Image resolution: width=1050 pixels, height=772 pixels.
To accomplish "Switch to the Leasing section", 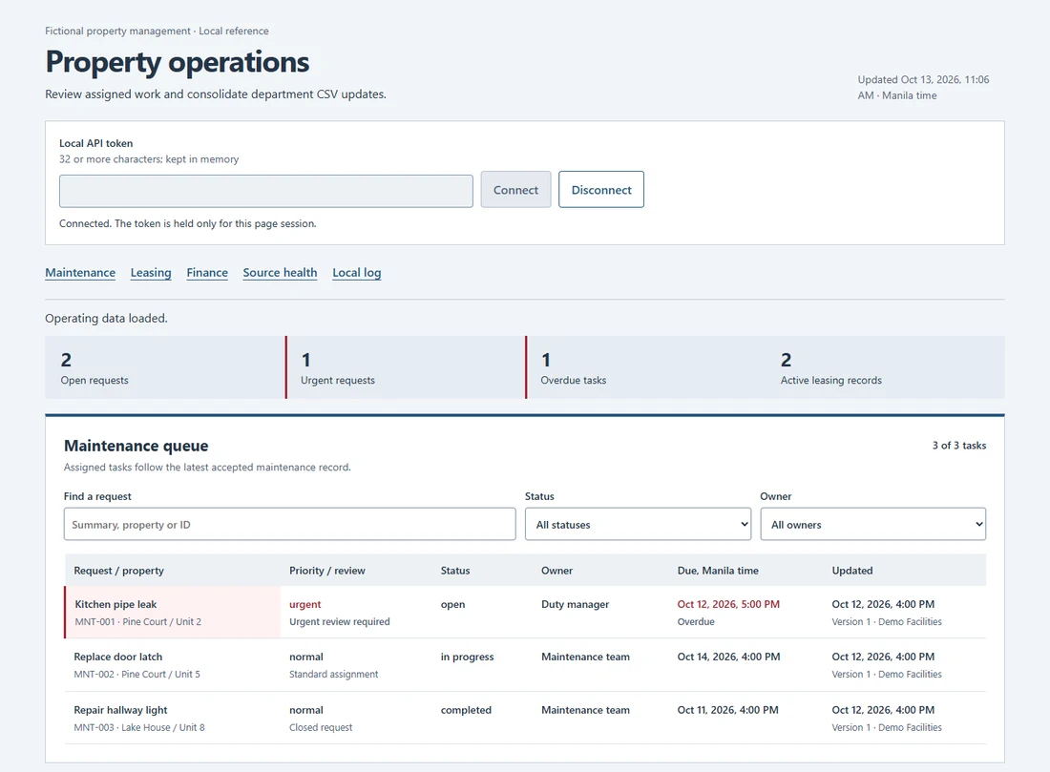I will [151, 273].
